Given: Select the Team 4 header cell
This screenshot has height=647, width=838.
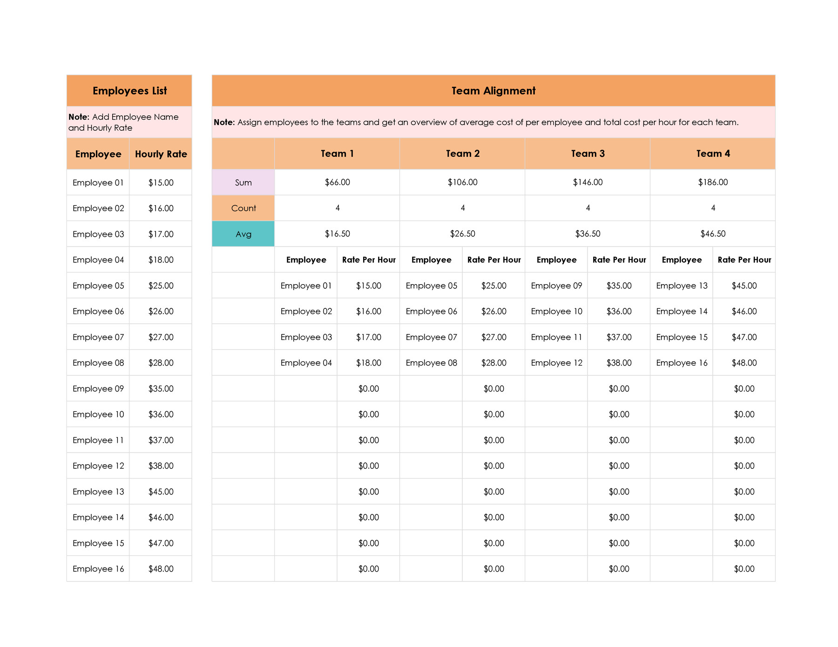Looking at the screenshot, I should click(713, 153).
